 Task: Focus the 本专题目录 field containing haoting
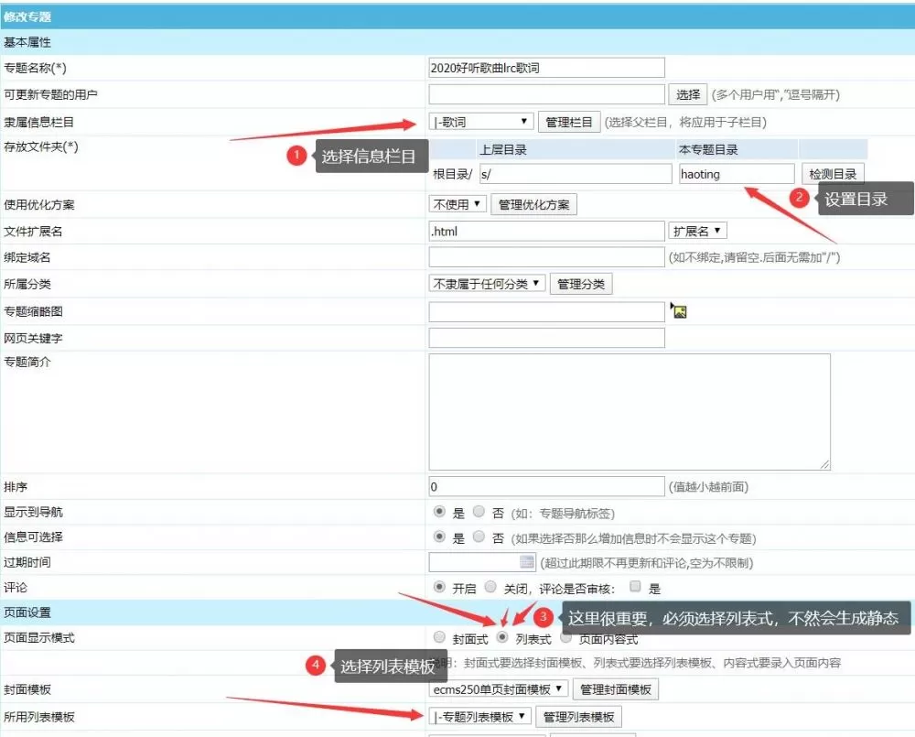coord(737,174)
